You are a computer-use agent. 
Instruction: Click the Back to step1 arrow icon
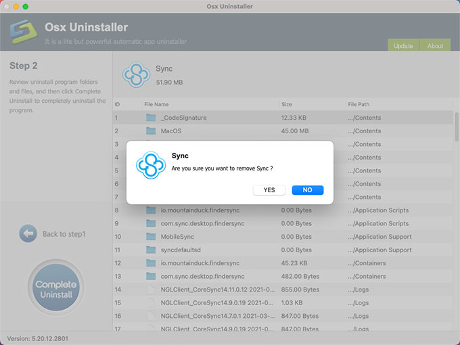pyautogui.click(x=28, y=233)
